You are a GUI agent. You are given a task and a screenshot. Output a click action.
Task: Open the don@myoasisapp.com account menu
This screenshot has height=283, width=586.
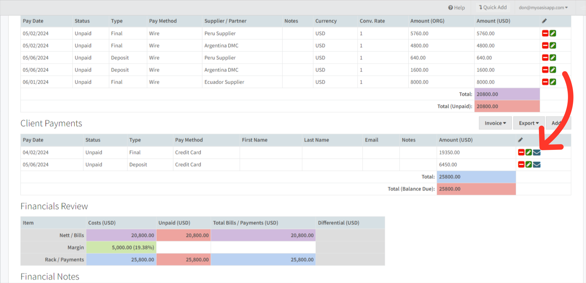(x=543, y=8)
